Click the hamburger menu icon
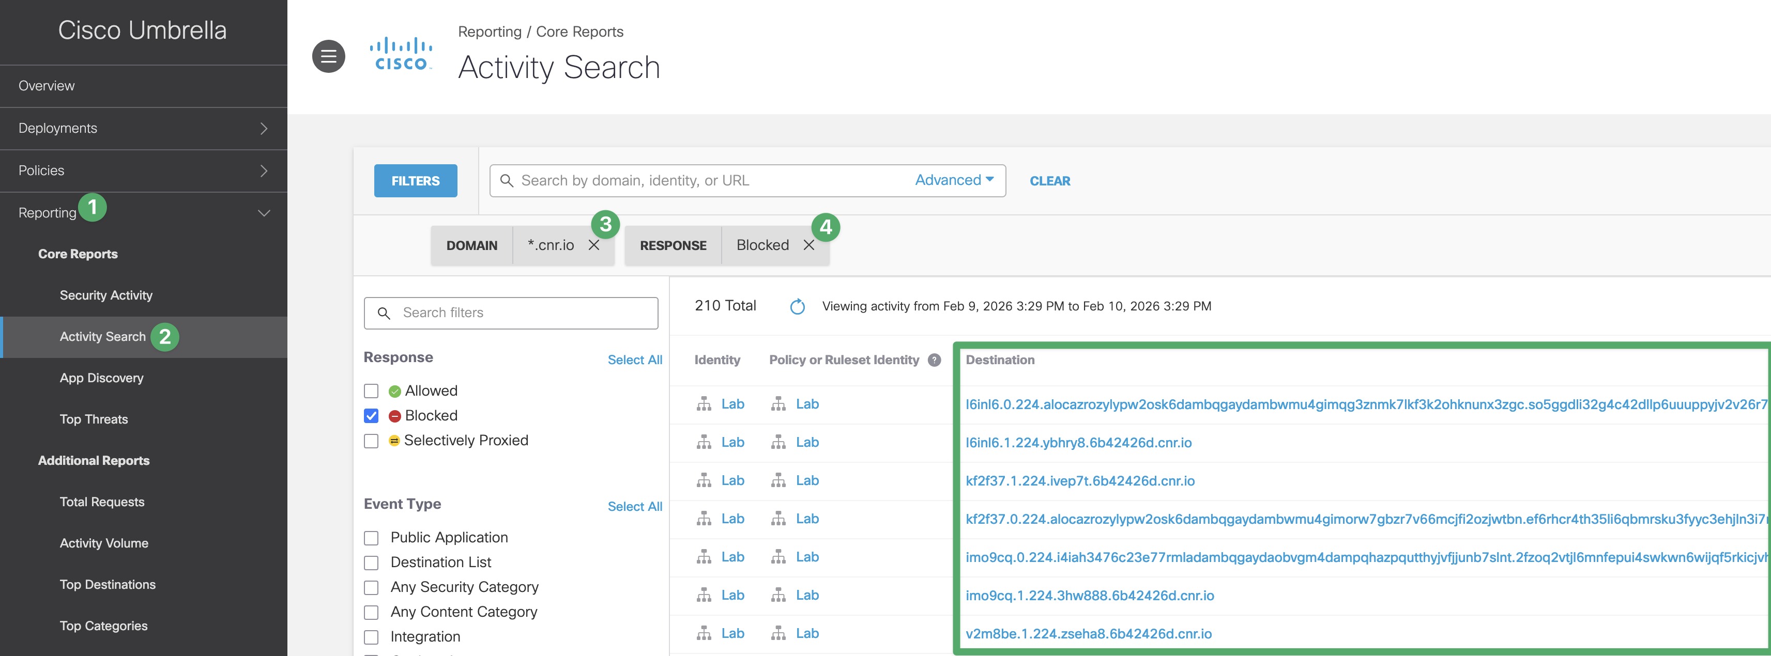Image resolution: width=1771 pixels, height=656 pixels. 329,56
